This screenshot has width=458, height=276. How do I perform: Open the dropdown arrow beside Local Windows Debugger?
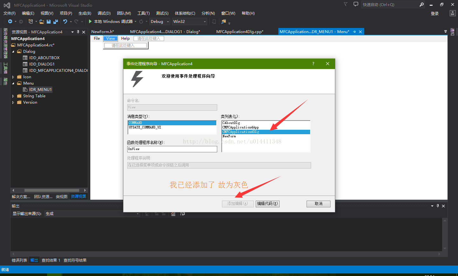135,21
